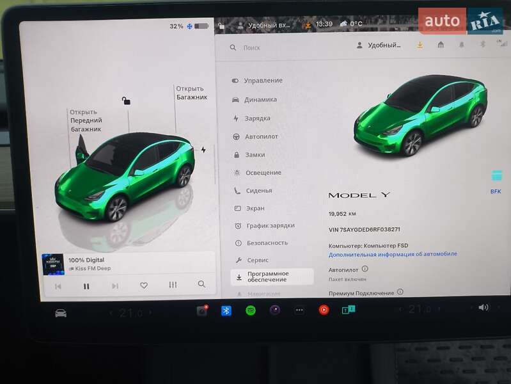Click the software download arrow icon in settings header
Screen dimensions: 511x384
[x=420, y=45]
